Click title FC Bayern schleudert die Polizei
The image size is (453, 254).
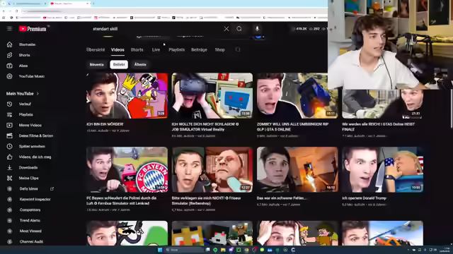121,200
